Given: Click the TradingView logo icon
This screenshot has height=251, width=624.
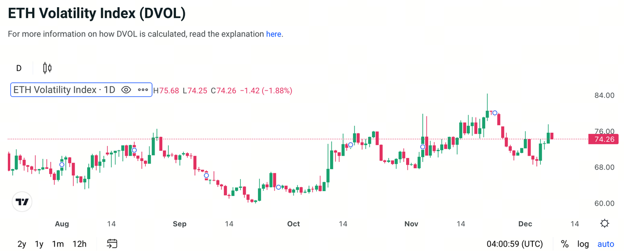Looking at the screenshot, I should click(x=22, y=202).
